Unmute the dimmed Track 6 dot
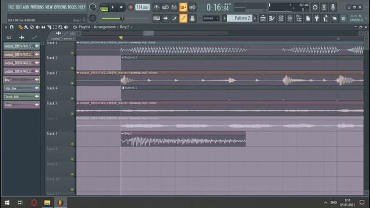 pyautogui.click(x=72, y=129)
